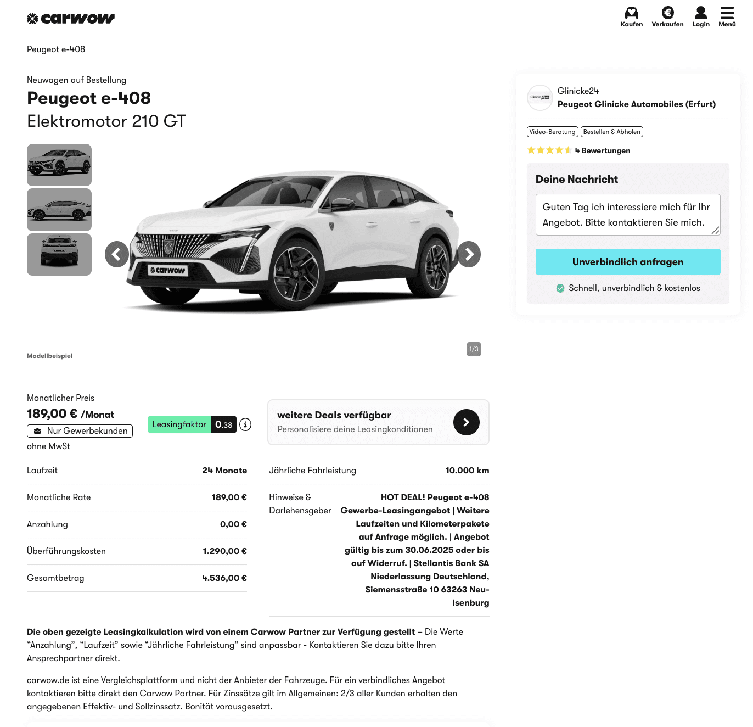This screenshot has width=753, height=727.
Task: Show next car image arrow
Action: 469,254
